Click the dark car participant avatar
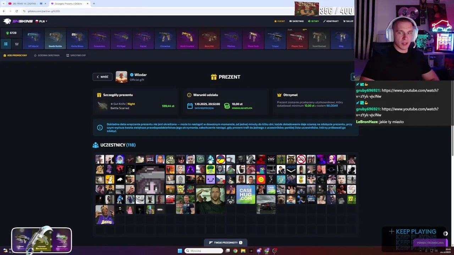Screen dimensions: 454x255 click(266, 204)
